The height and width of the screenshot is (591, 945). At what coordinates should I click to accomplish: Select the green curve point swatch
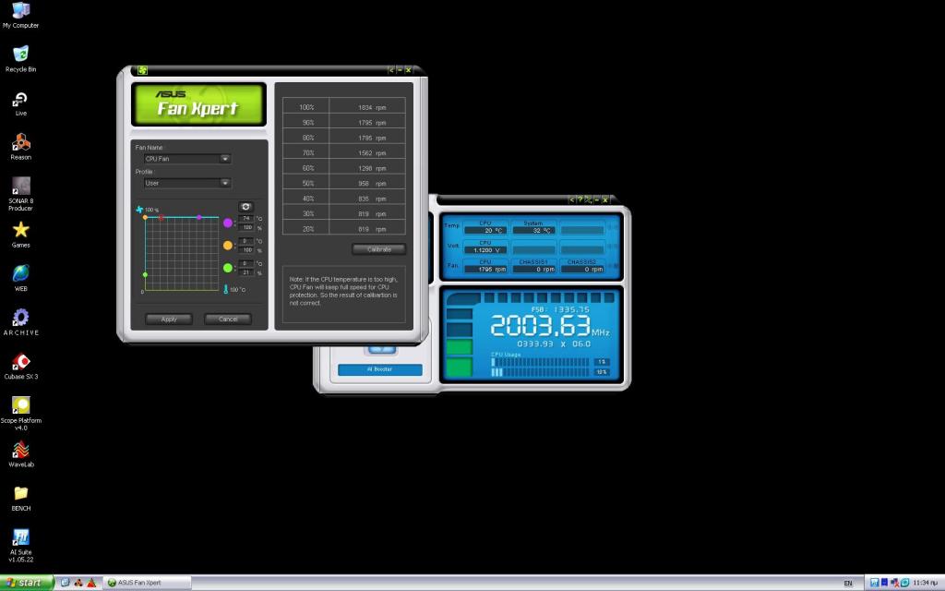point(228,268)
